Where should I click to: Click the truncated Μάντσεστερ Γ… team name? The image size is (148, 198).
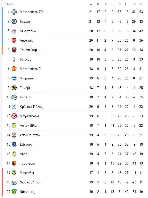[x=32, y=69]
